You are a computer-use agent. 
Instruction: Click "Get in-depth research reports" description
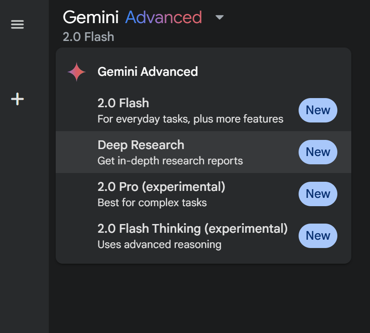pos(170,161)
